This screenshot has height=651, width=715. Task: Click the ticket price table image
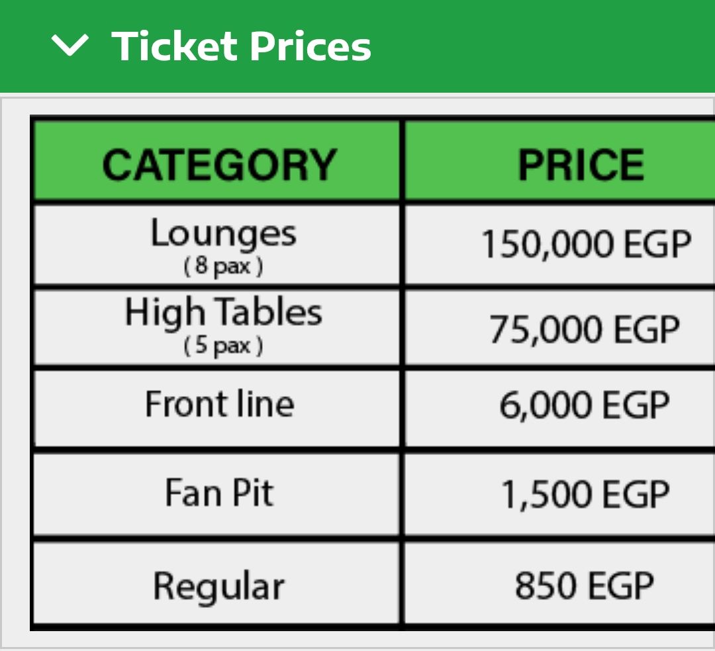(x=372, y=373)
